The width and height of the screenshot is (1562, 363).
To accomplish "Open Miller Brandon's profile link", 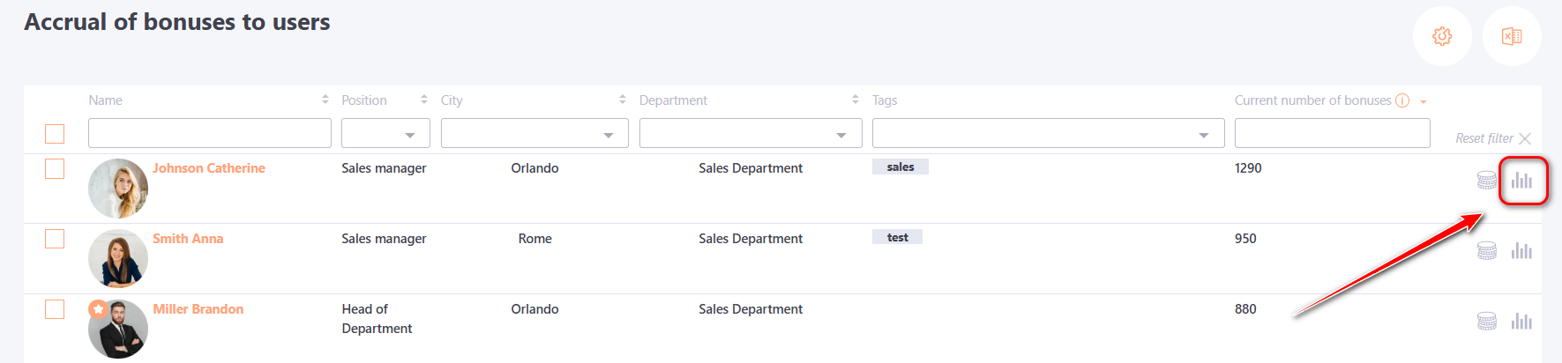I will [198, 309].
